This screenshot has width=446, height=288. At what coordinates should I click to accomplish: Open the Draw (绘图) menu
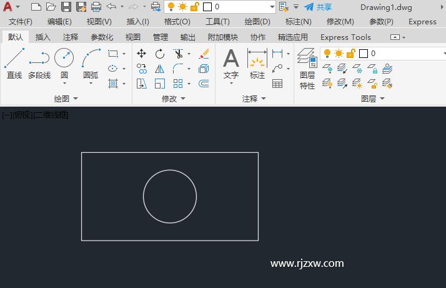(x=257, y=22)
